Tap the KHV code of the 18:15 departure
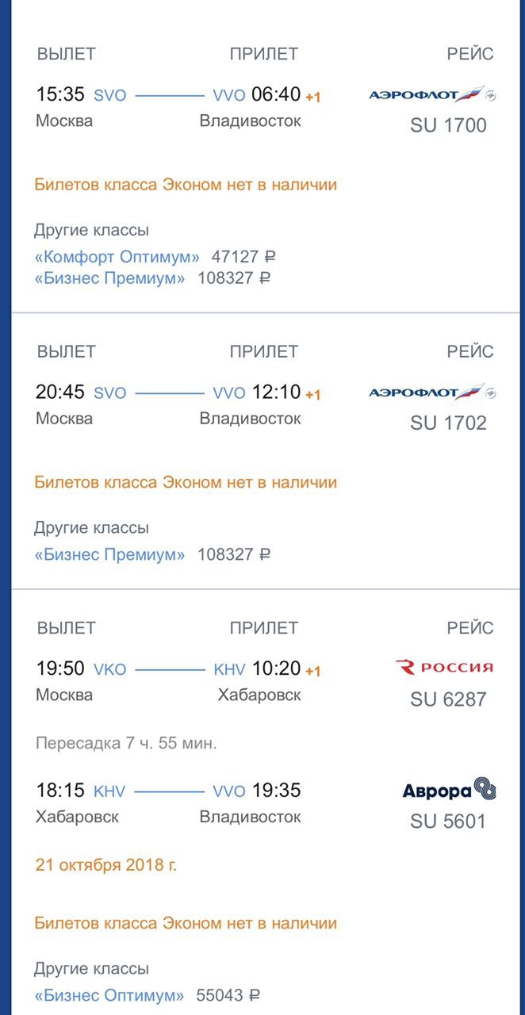The image size is (525, 1015). (109, 791)
